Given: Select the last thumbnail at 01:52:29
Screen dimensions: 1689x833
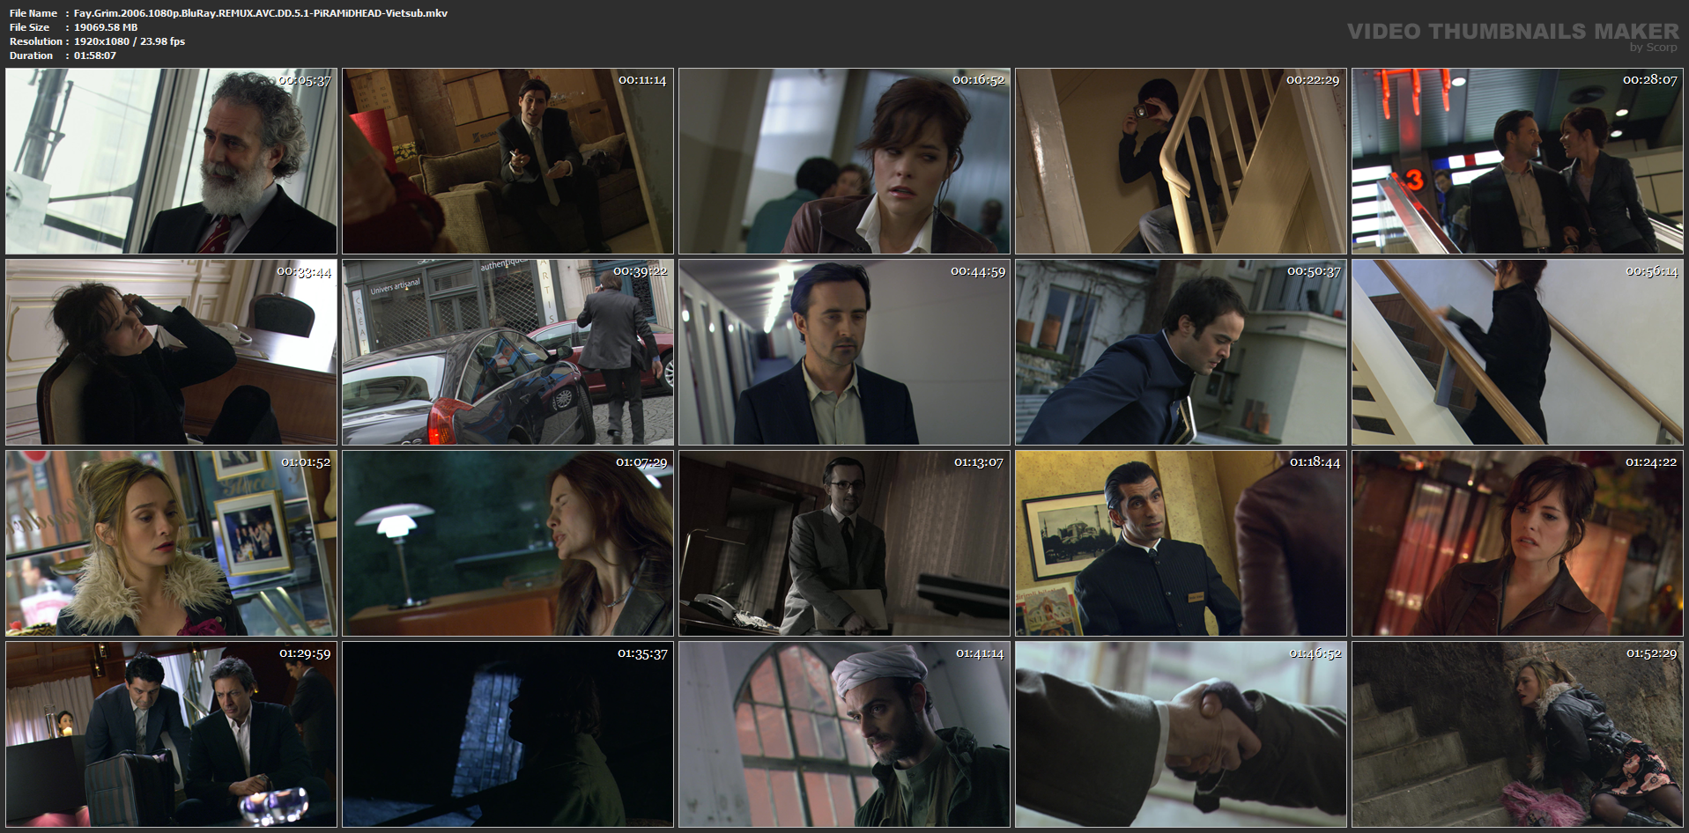Looking at the screenshot, I should [1517, 734].
